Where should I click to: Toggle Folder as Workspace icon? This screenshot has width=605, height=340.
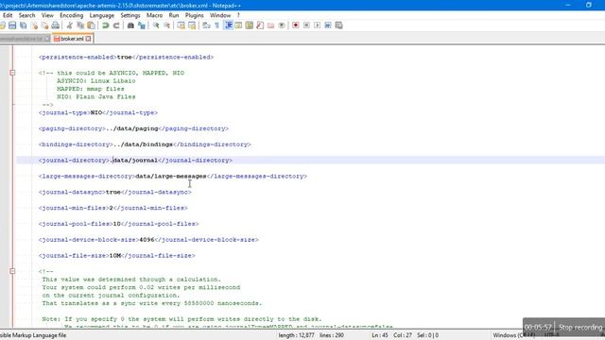tap(271, 25)
